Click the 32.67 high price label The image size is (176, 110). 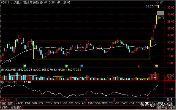coord(149,6)
